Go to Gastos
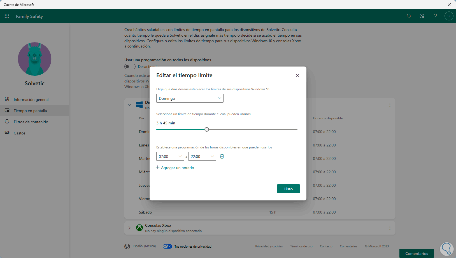The height and width of the screenshot is (258, 456). 34,133
